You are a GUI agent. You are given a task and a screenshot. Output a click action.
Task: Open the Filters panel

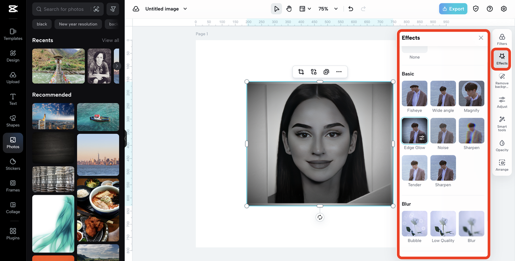click(x=502, y=39)
